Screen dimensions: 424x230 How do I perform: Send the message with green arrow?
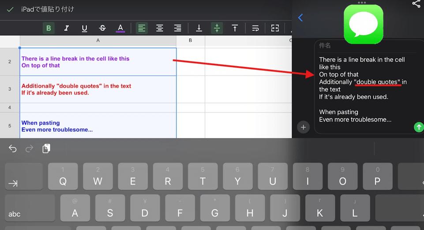(x=419, y=127)
